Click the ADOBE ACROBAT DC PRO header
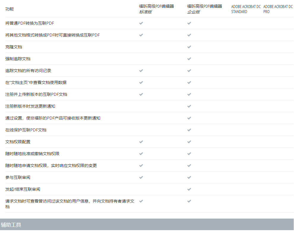Image resolution: width=294 pixels, height=234 pixels. [278, 9]
